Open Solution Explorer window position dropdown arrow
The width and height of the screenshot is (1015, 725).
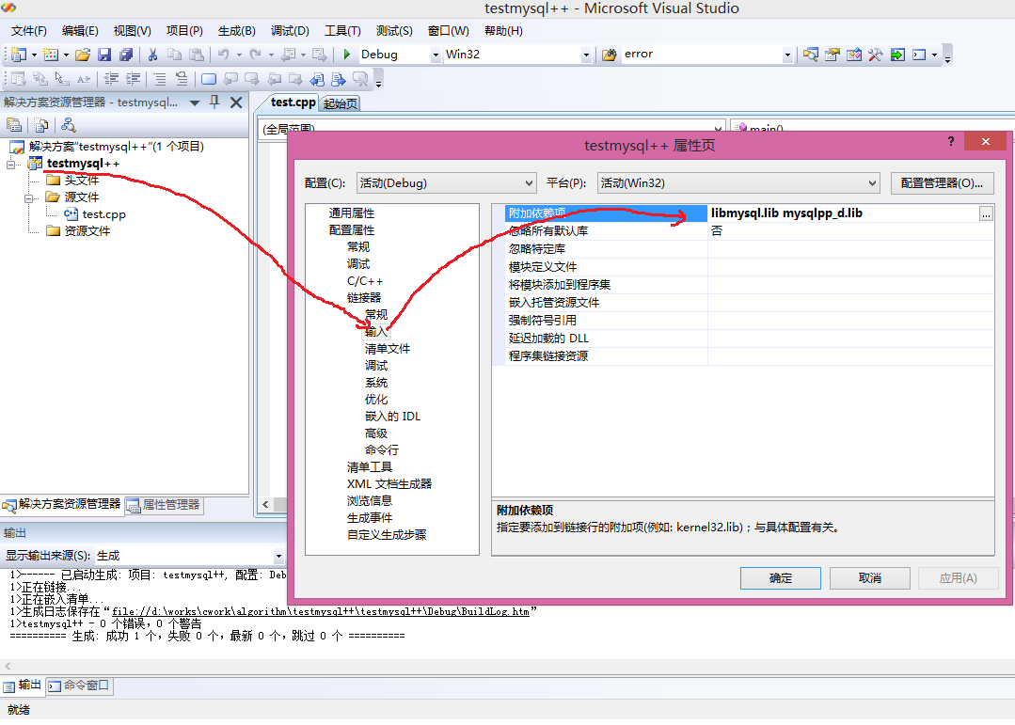[194, 102]
